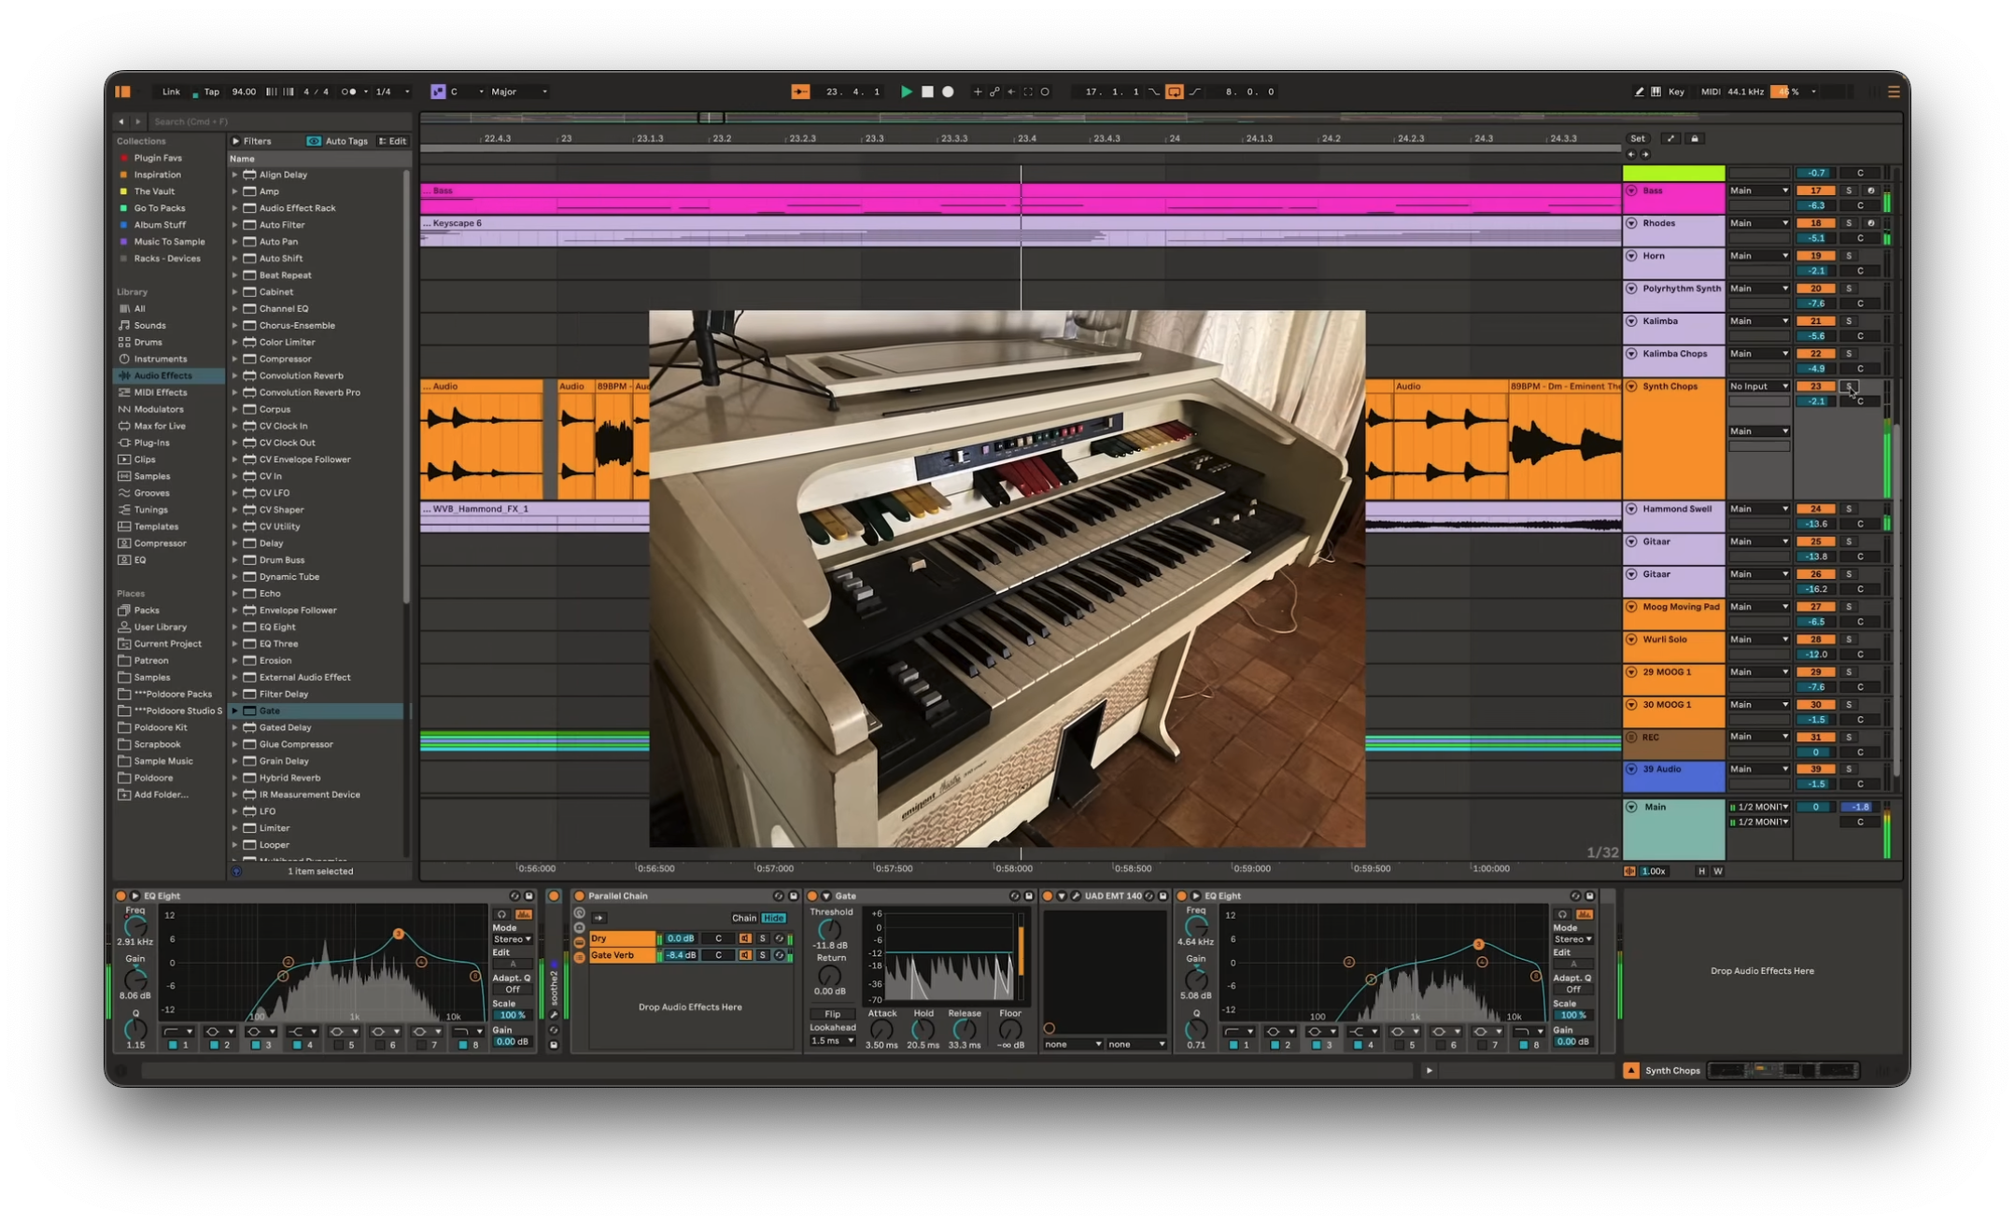Toggle the Gate device on/off activator
Viewport: 2015px width, 1225px height.
pos(811,895)
